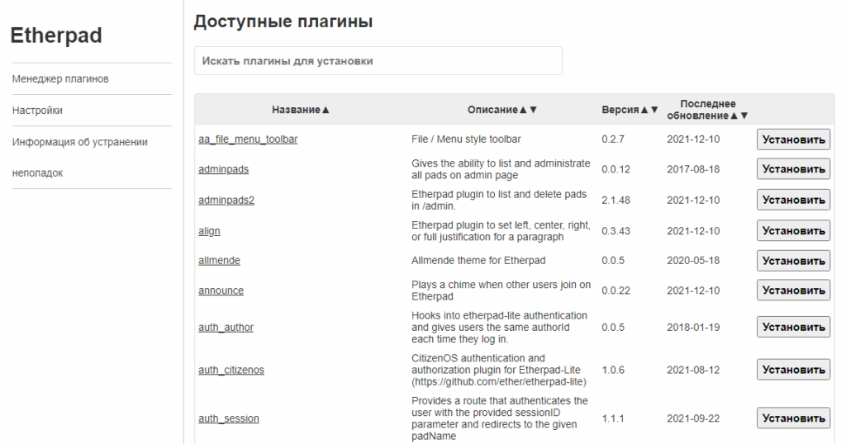
Task: Select date 2021-09-22 cell
Action: click(693, 418)
